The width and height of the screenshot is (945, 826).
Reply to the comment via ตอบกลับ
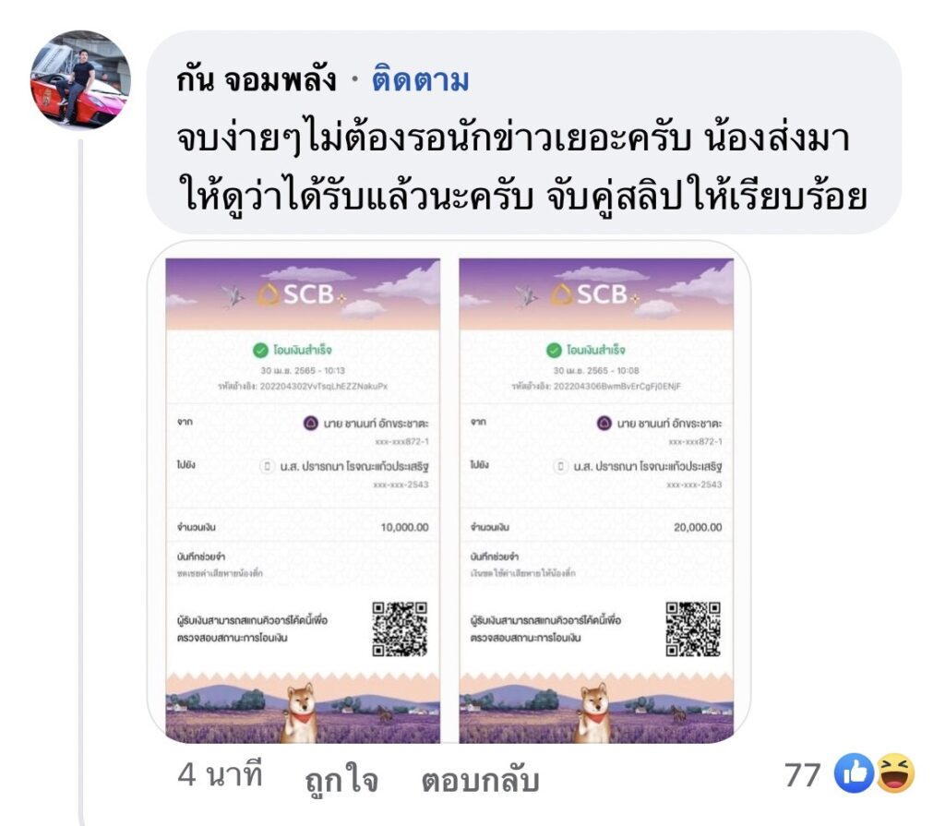tap(480, 778)
